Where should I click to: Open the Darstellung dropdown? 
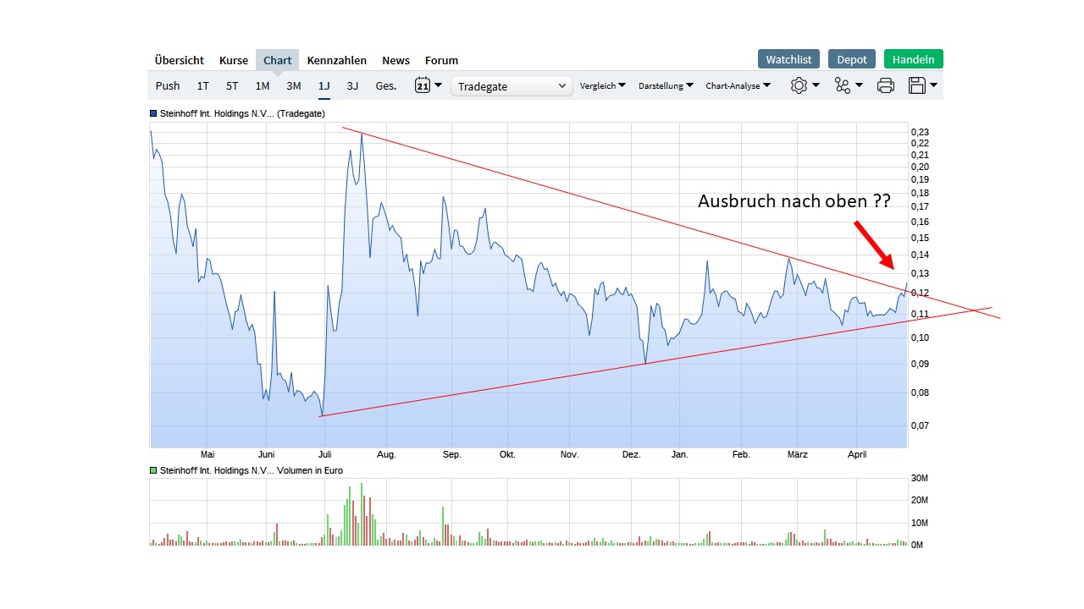click(x=666, y=85)
